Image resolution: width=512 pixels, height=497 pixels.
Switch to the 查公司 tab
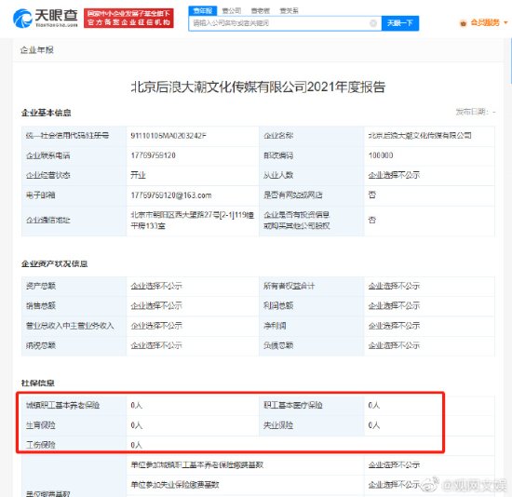(232, 11)
